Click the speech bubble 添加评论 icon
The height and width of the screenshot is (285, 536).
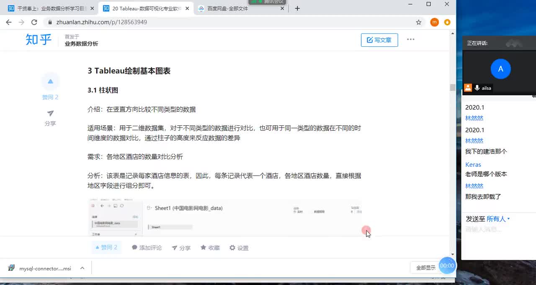(134, 247)
